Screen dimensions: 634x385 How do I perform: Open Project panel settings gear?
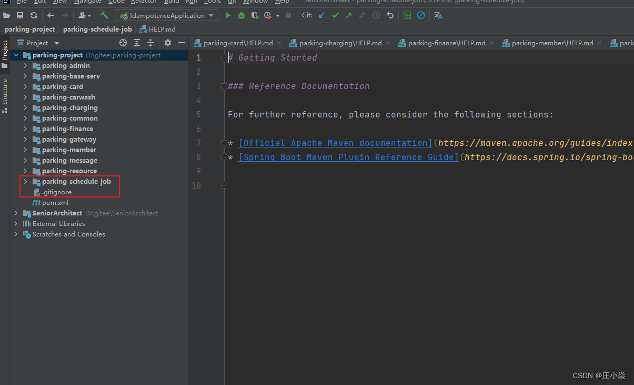168,43
